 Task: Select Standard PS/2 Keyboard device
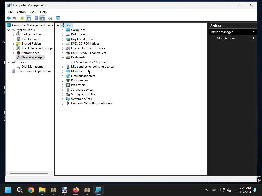[92, 62]
